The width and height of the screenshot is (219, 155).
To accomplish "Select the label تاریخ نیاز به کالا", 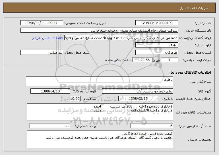I will (84, 91).
